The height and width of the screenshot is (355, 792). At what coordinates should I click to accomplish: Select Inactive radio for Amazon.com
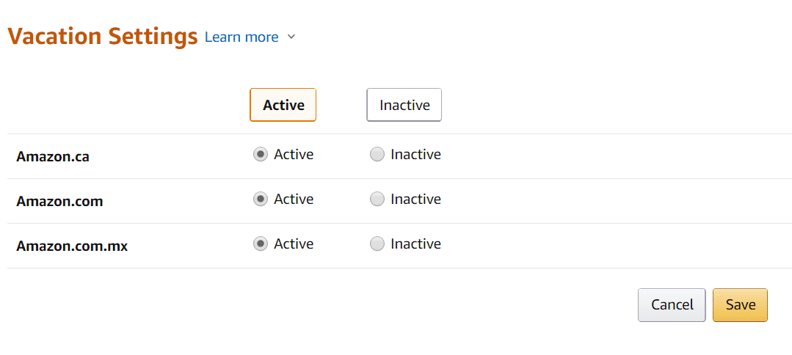click(377, 200)
